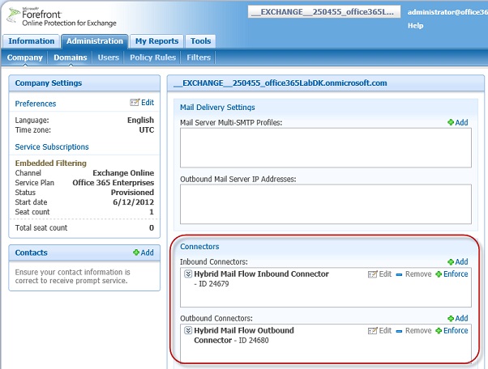The image size is (488, 369).
Task: Click the Embedded Filtering heading
Action: tap(51, 163)
